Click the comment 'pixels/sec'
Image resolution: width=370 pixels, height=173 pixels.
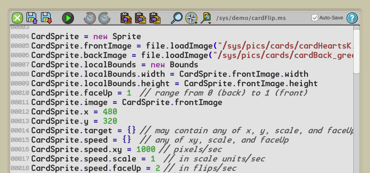coord(190,149)
